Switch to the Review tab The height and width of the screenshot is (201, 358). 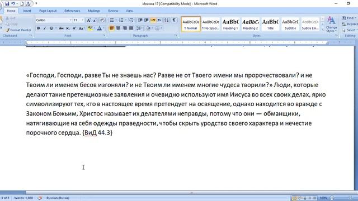113,11
